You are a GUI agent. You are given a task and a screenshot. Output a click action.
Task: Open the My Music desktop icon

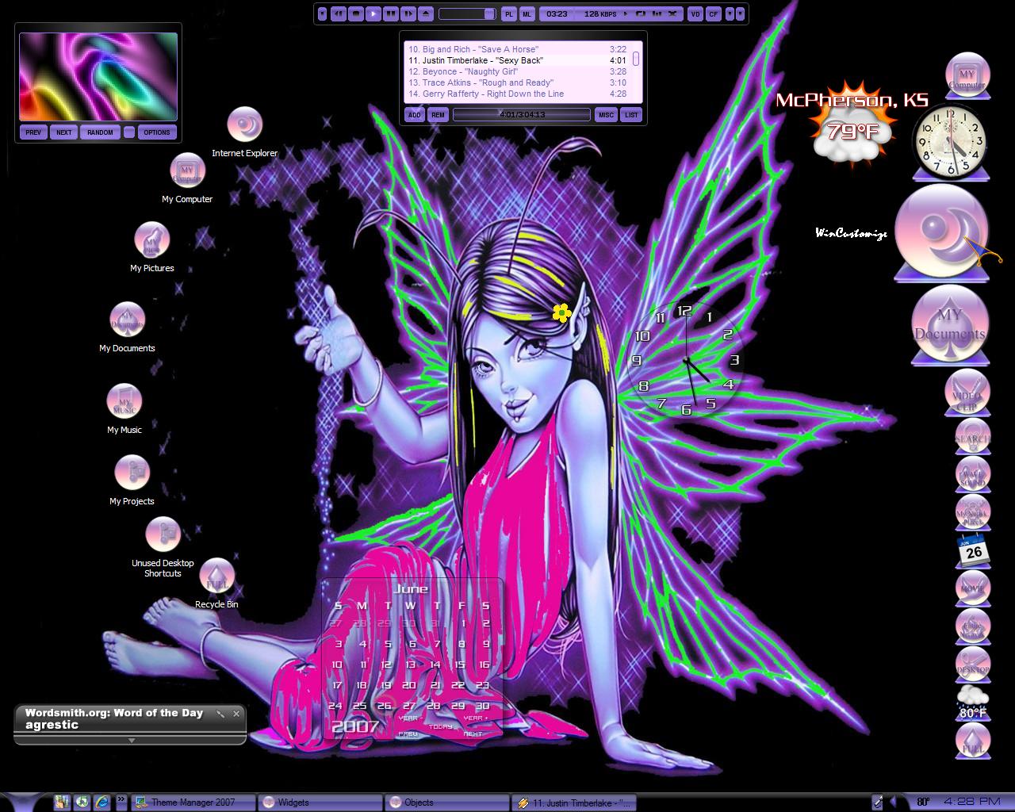point(124,402)
